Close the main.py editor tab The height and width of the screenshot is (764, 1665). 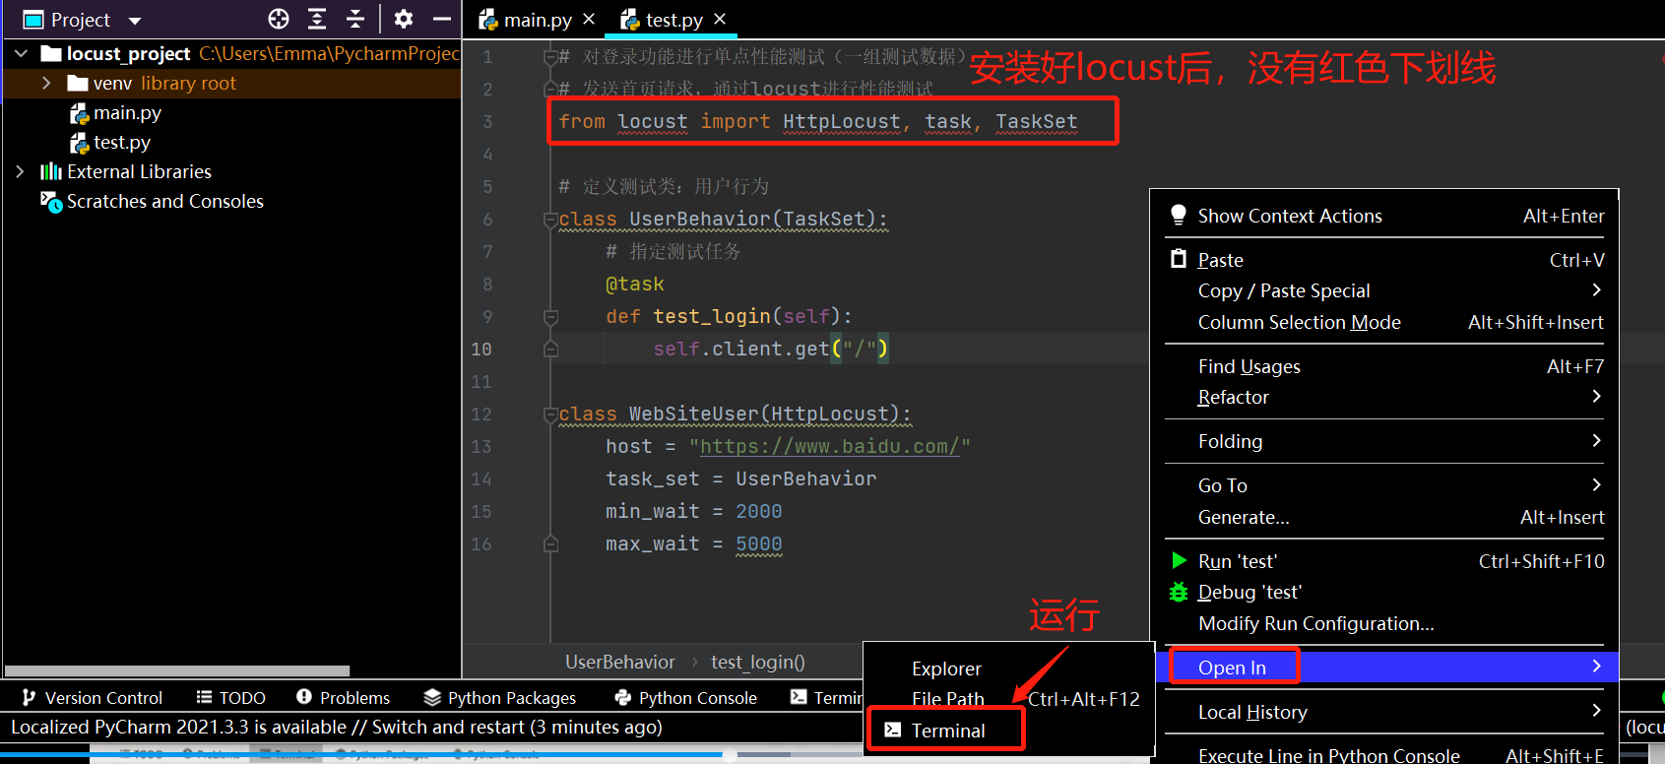589,19
